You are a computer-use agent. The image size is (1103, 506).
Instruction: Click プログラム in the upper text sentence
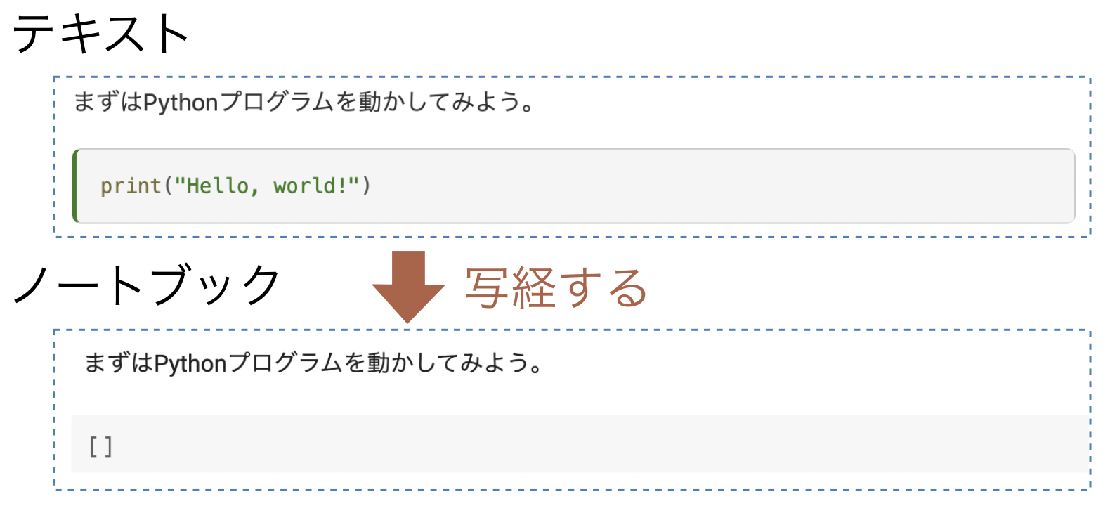coord(276,103)
